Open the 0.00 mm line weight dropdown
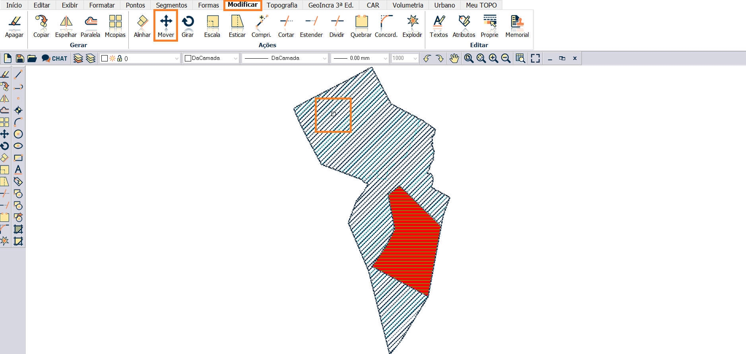The height and width of the screenshot is (354, 746). coord(385,58)
